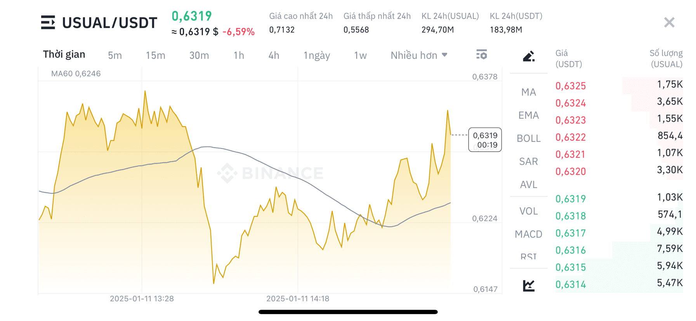Click the Binance hamburger logo icon
Screen dimensions: 696x321
48,22
